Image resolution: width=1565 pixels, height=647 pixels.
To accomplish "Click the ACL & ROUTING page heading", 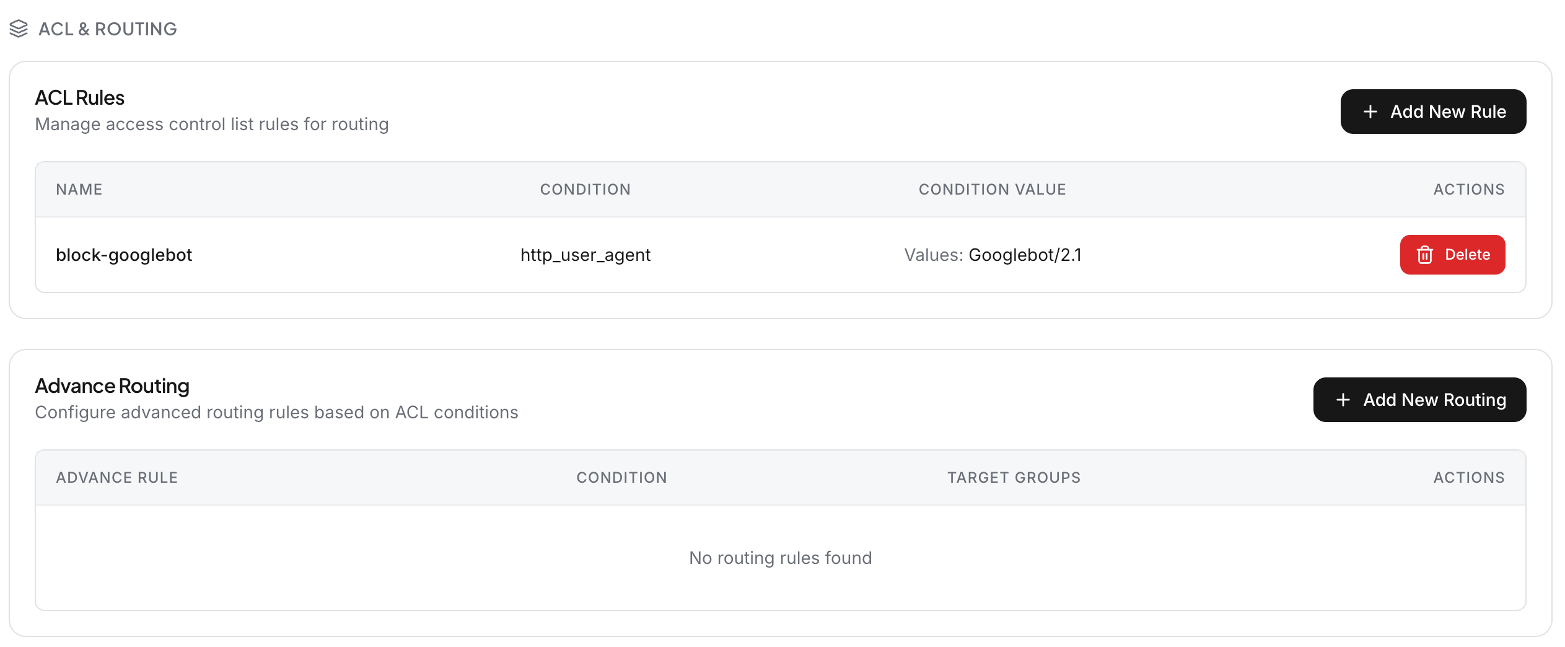I will (x=108, y=29).
